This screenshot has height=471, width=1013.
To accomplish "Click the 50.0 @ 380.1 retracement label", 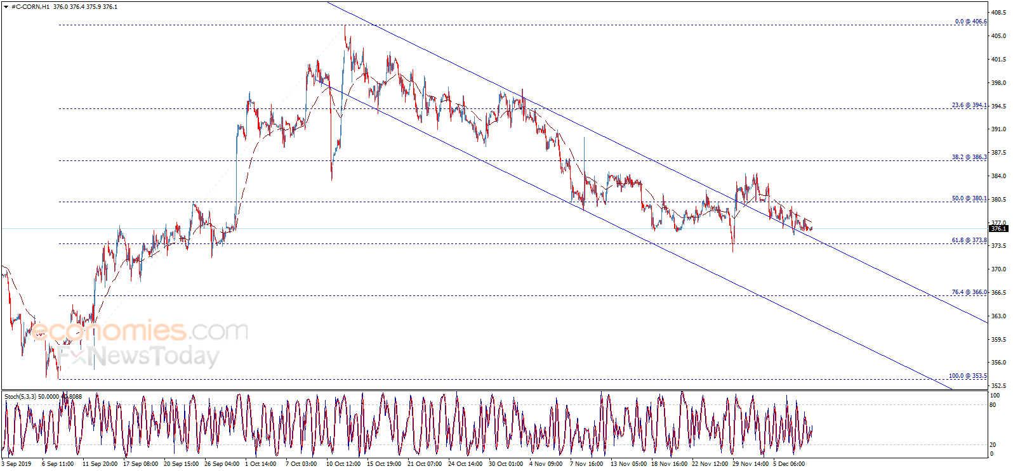I will tap(970, 198).
